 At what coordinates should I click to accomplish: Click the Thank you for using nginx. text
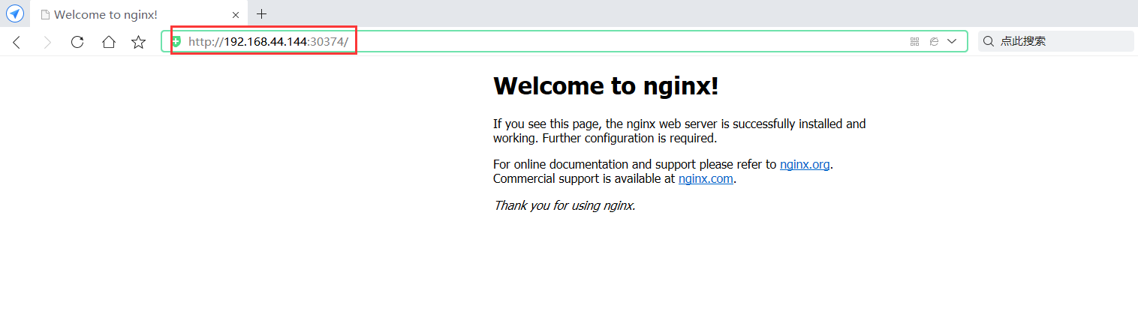tap(564, 205)
